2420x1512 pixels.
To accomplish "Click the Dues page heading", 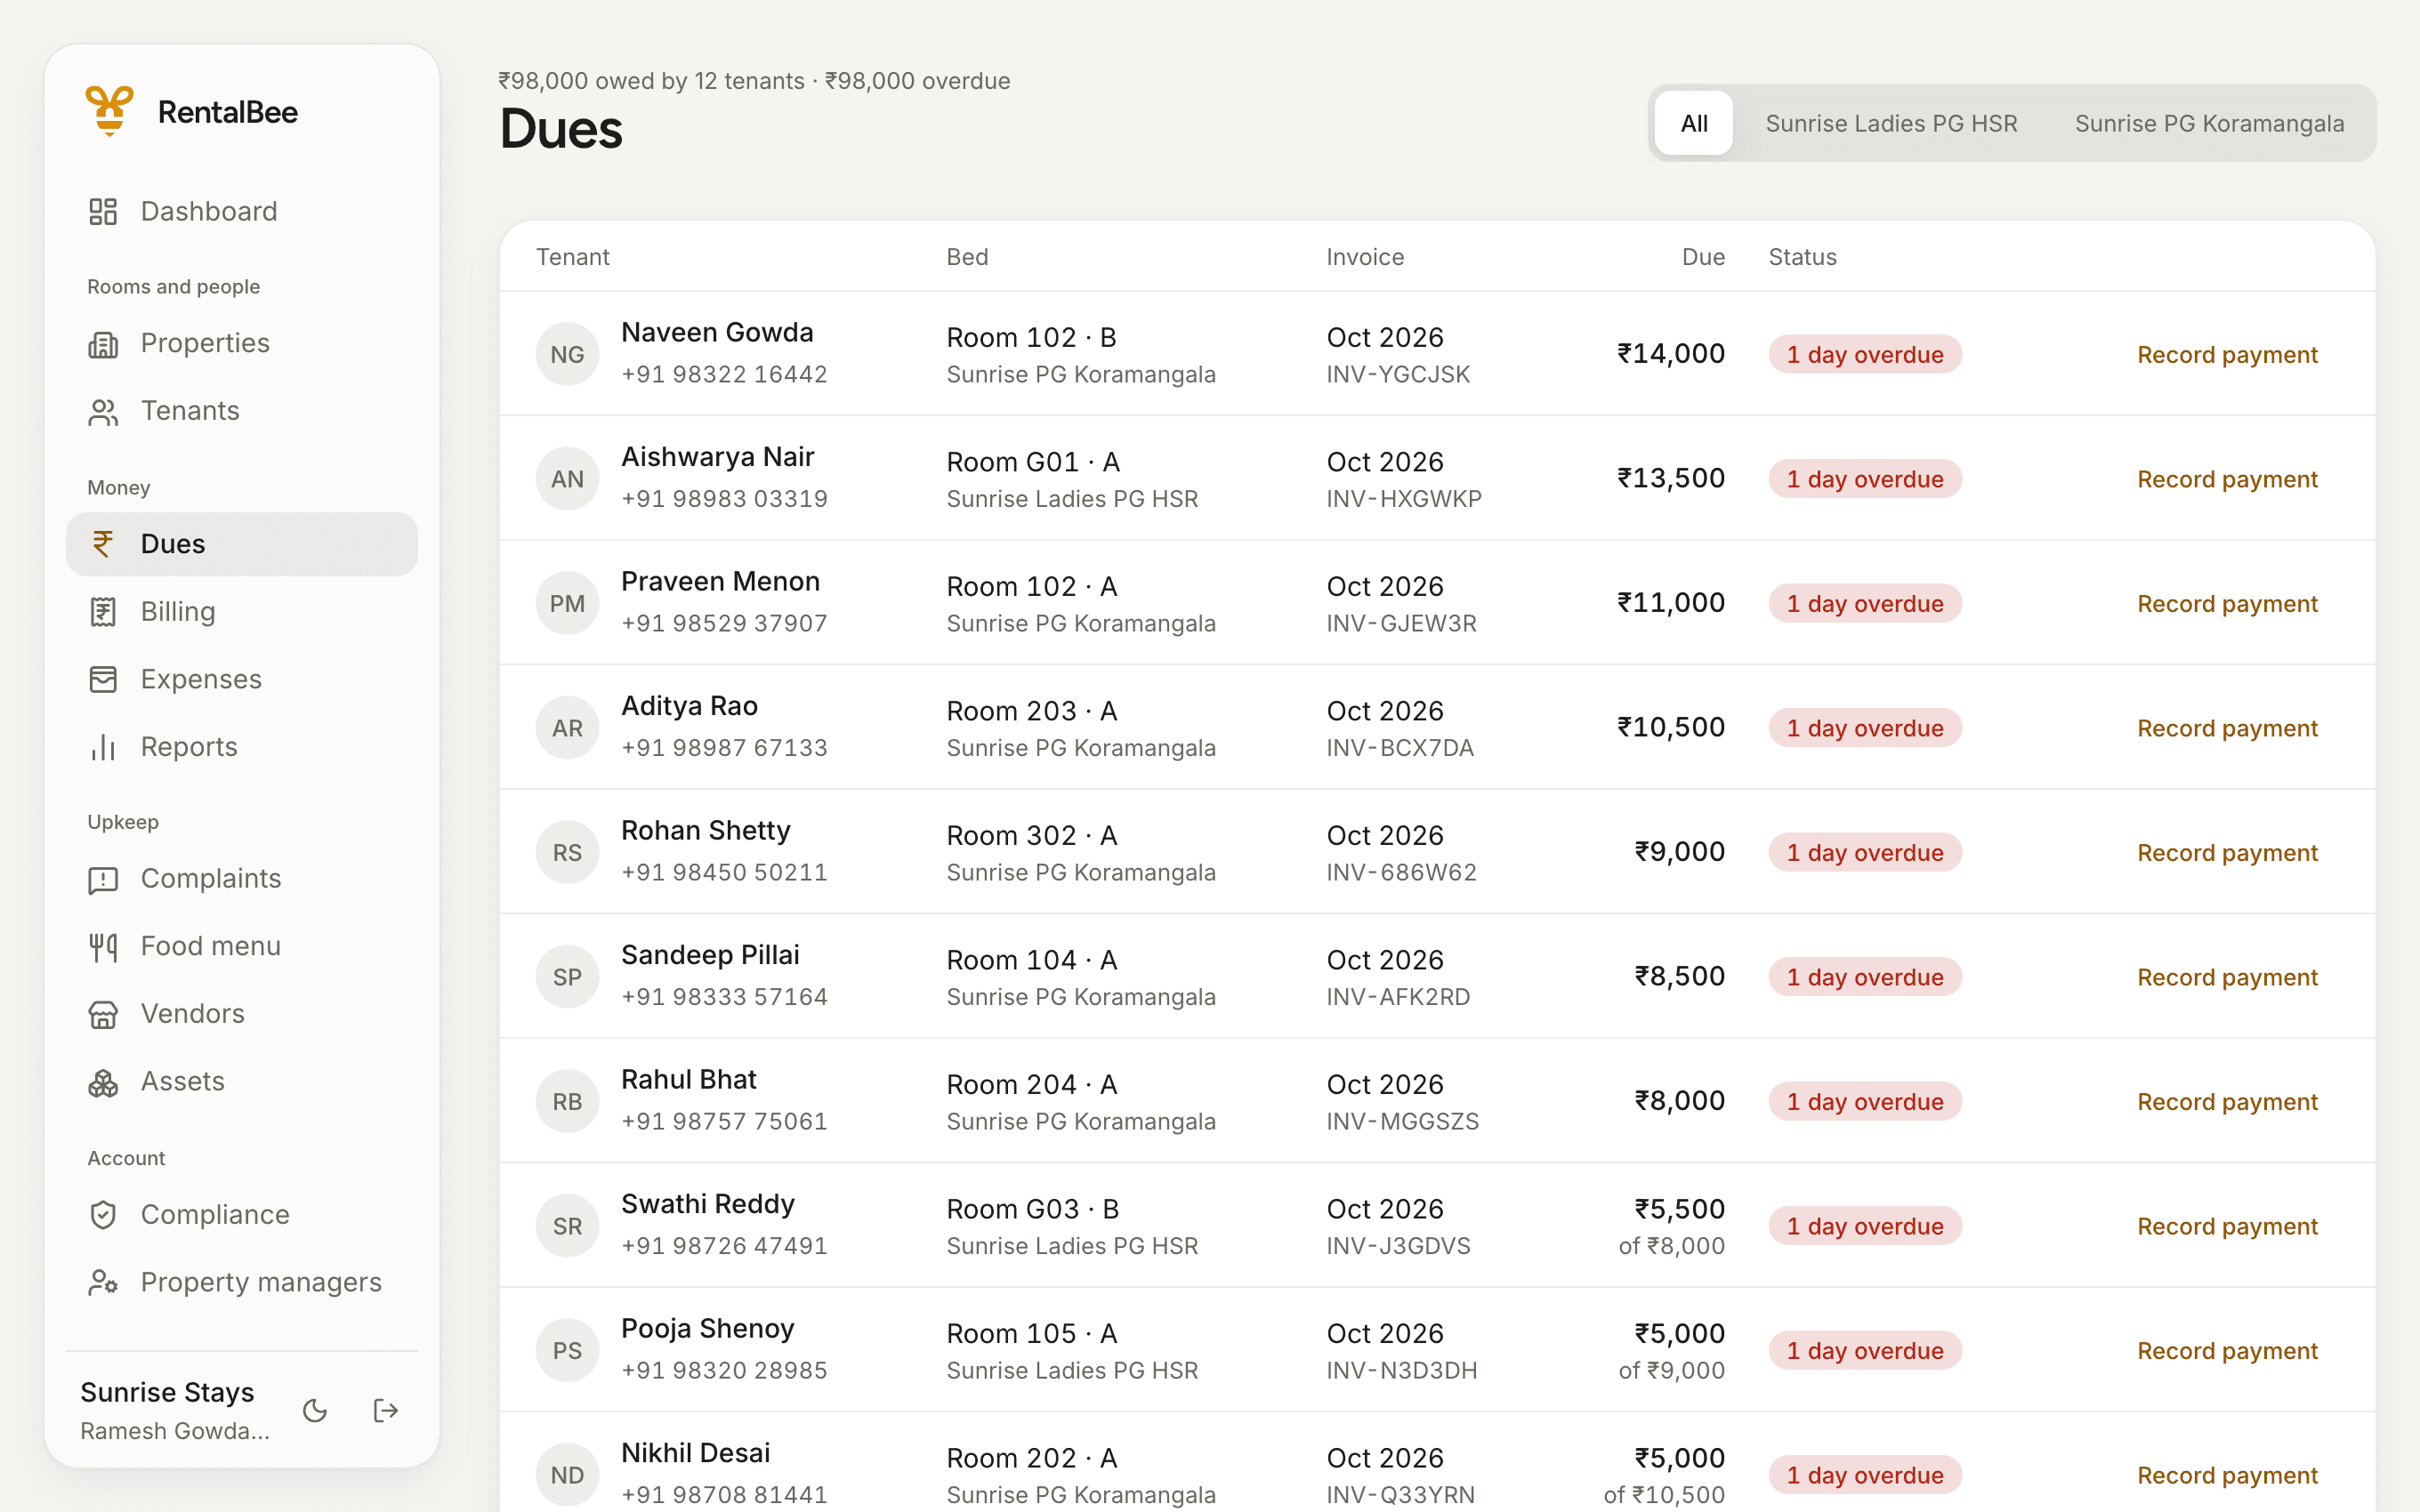I will tap(561, 130).
